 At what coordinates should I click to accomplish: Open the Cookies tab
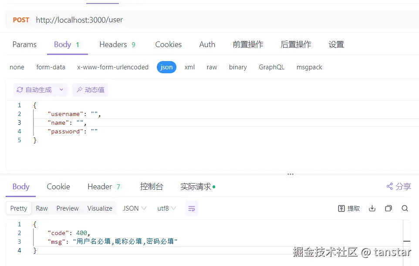169,44
